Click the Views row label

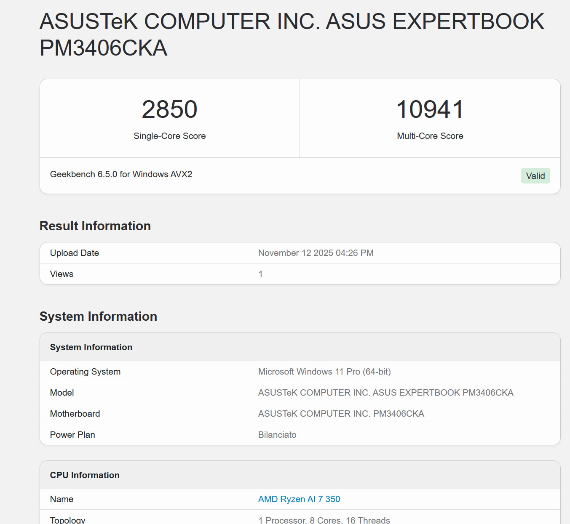(62, 274)
